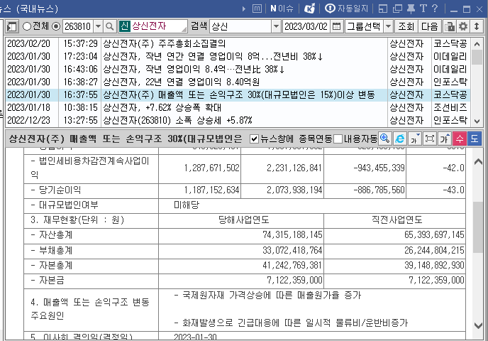Click the menu 'm' icon in title bar
488x341 pixels.
[x=257, y=9]
